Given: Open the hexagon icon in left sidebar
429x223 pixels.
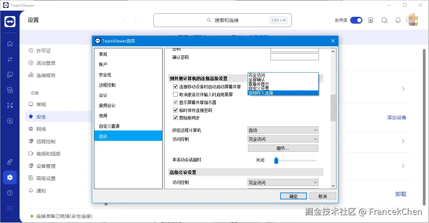Looking at the screenshot, I should point(10,121).
